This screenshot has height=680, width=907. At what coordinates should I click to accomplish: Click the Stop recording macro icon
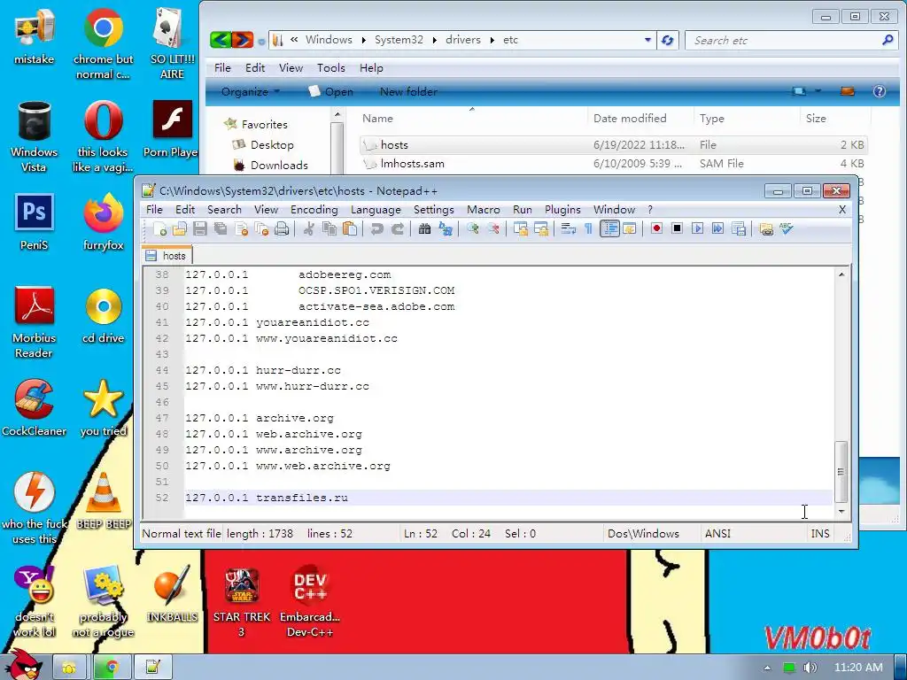677,229
